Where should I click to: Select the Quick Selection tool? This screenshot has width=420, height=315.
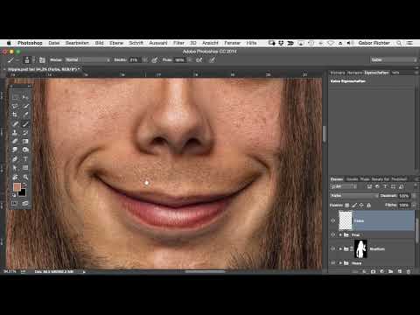(x=25, y=106)
